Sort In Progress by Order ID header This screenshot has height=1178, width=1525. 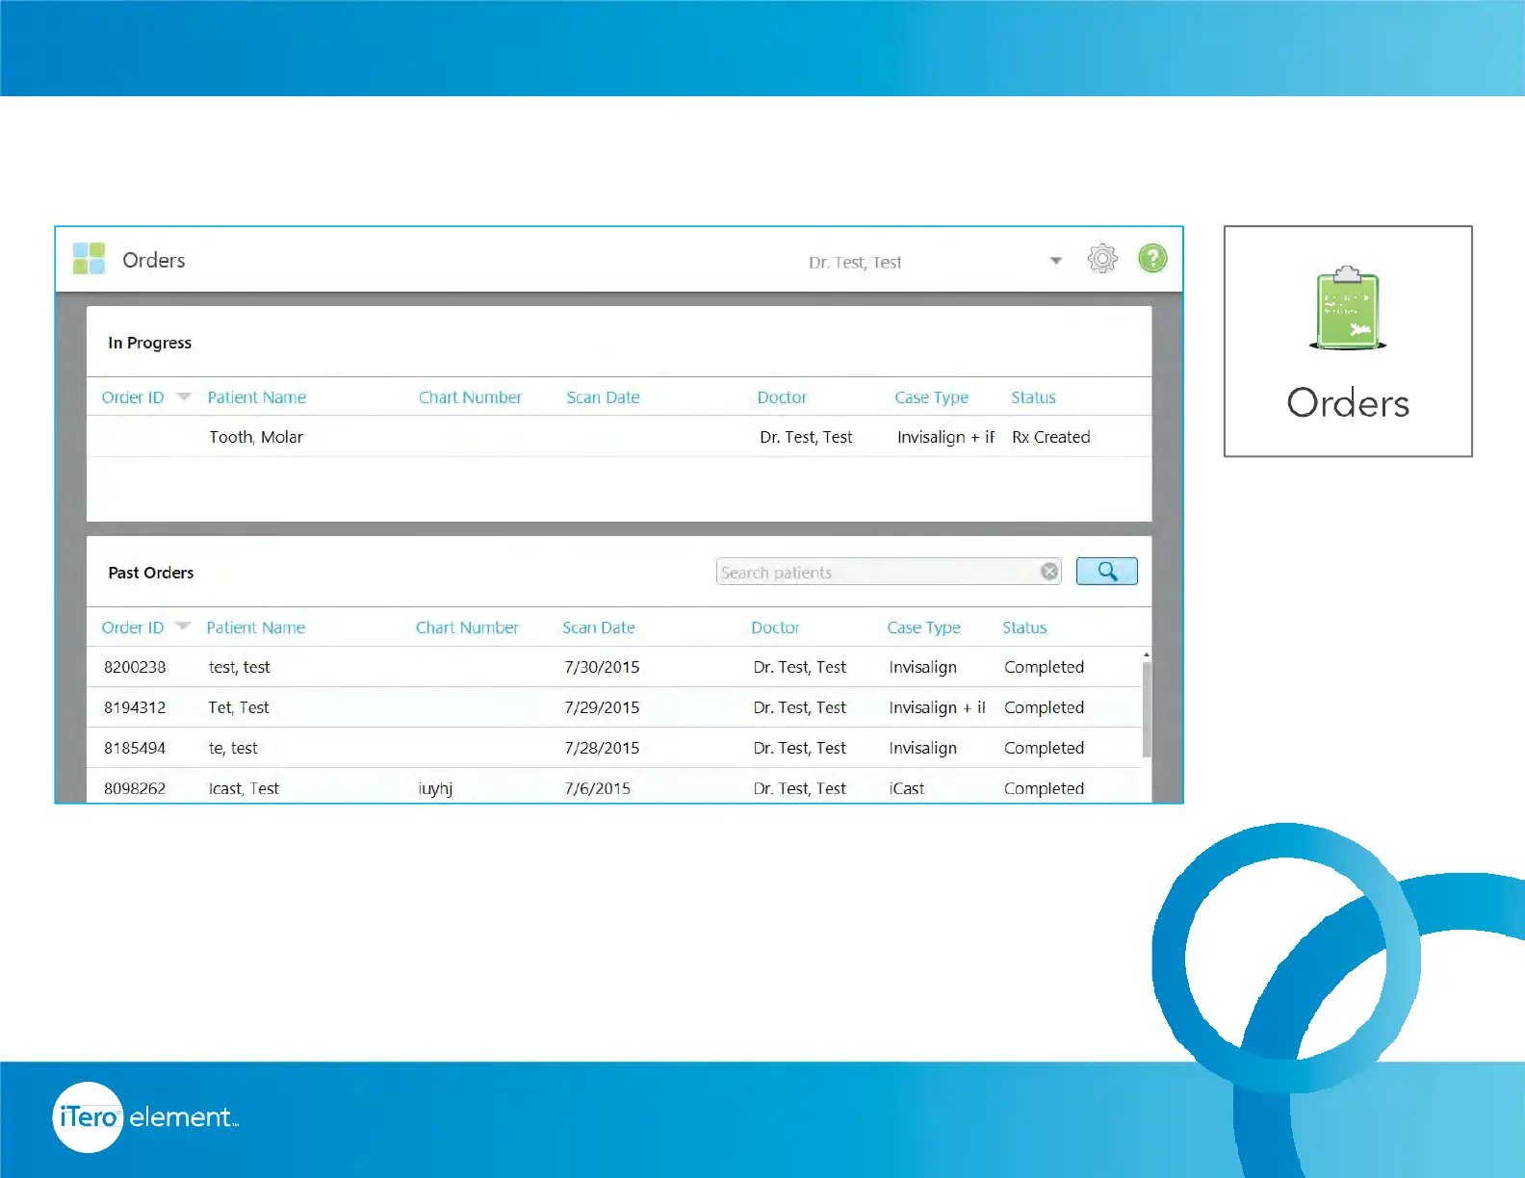coord(133,397)
